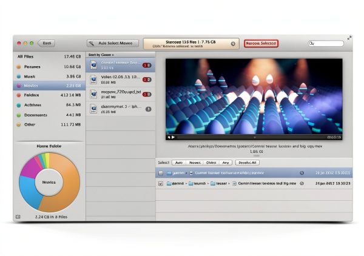Play the video preview

click(173, 137)
